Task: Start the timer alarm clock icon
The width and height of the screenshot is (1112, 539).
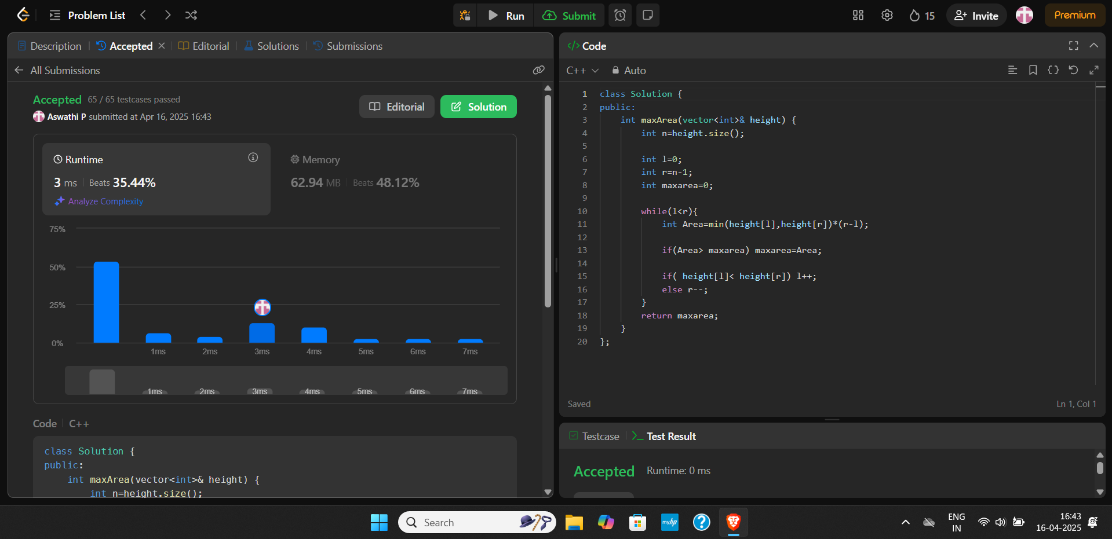Action: [x=620, y=16]
